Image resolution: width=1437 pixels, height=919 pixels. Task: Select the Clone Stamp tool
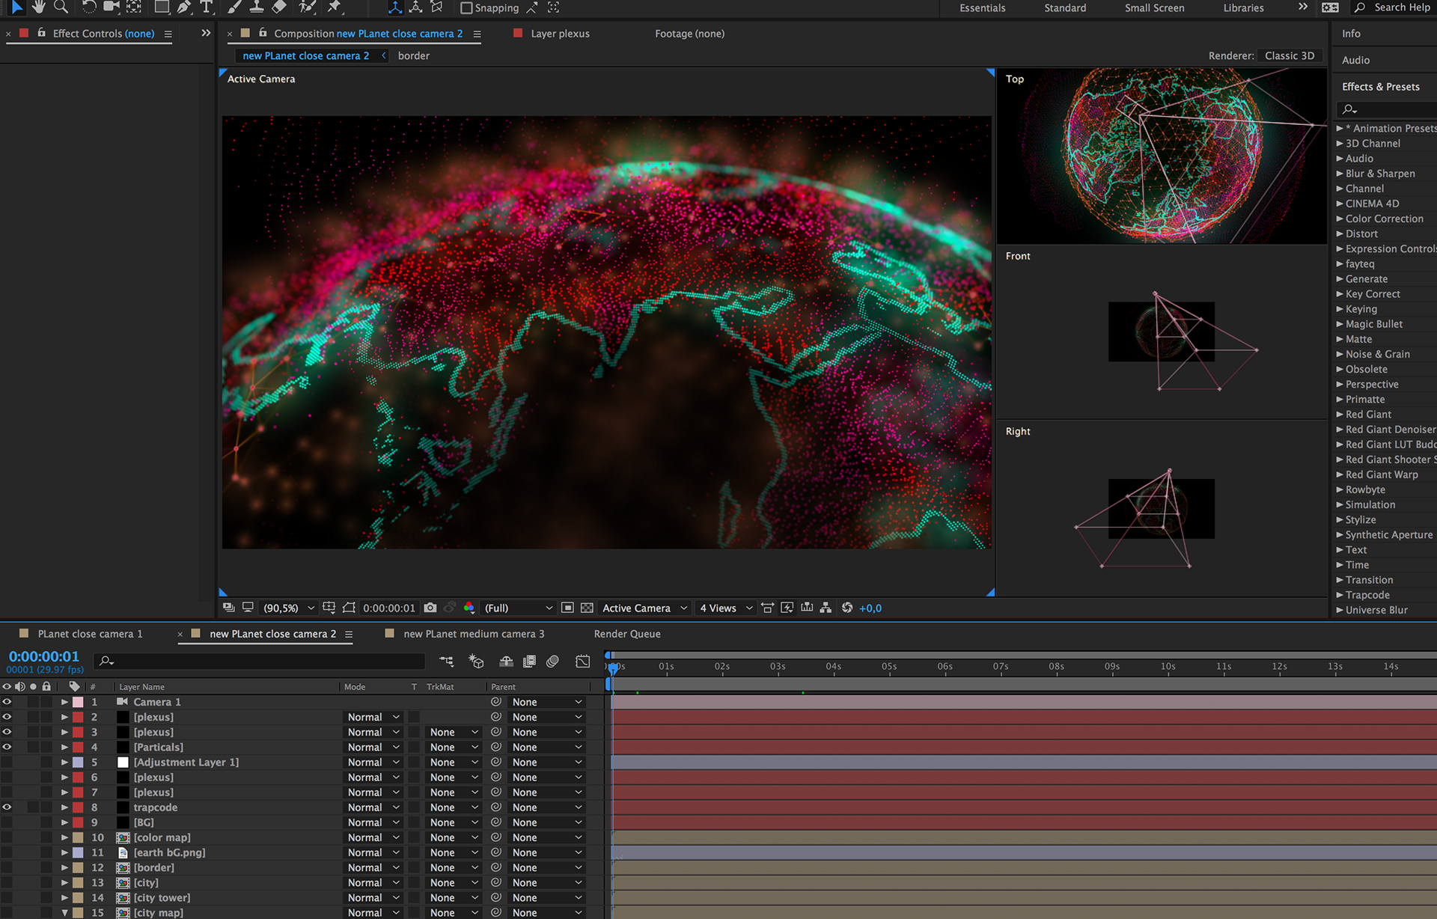(x=257, y=7)
